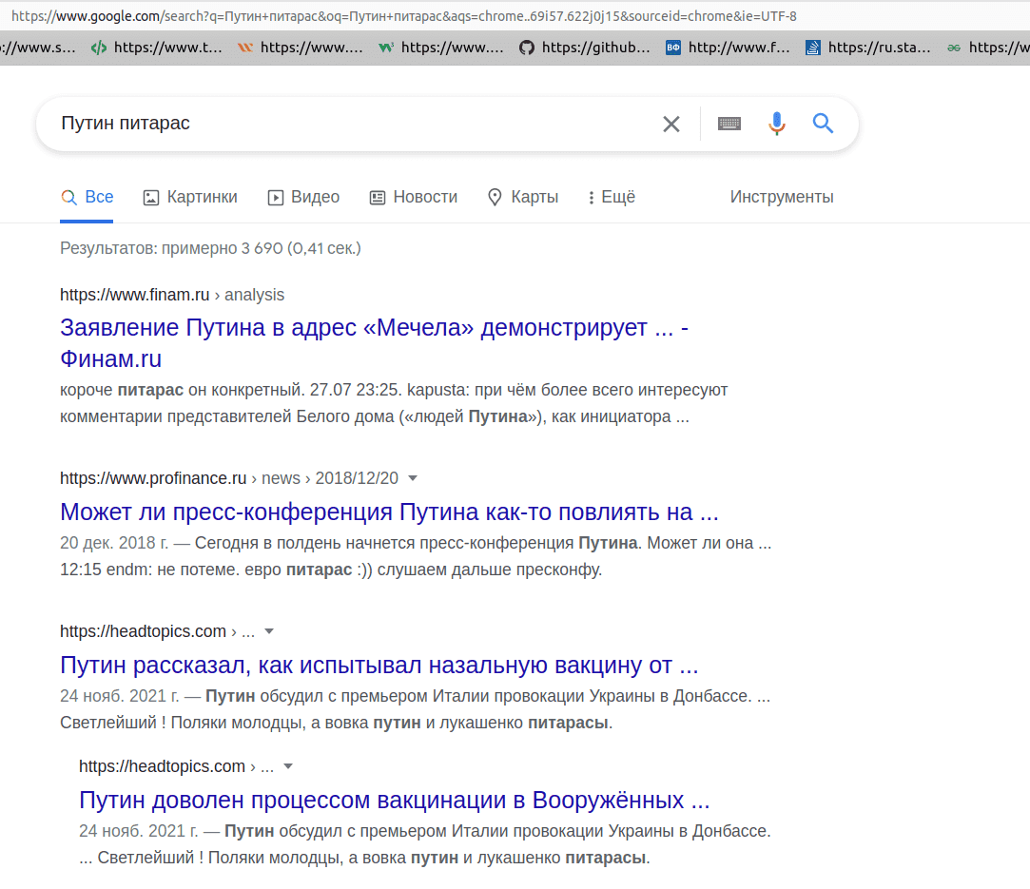Expand the dropdown arrow beside the profinance.ru result
The width and height of the screenshot is (1030, 889).
pos(413,478)
